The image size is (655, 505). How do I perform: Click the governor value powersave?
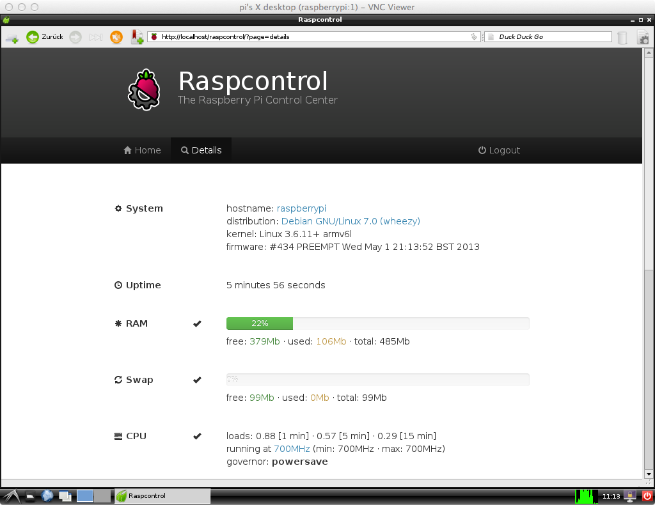300,462
